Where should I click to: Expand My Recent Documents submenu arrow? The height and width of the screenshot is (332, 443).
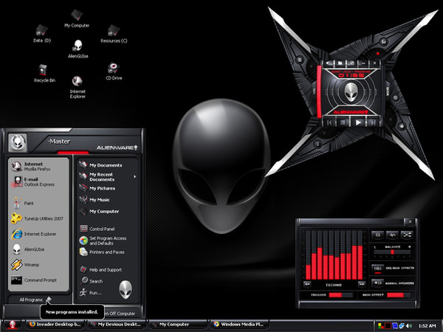coord(135,177)
